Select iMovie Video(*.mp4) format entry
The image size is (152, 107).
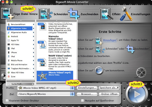(55, 76)
